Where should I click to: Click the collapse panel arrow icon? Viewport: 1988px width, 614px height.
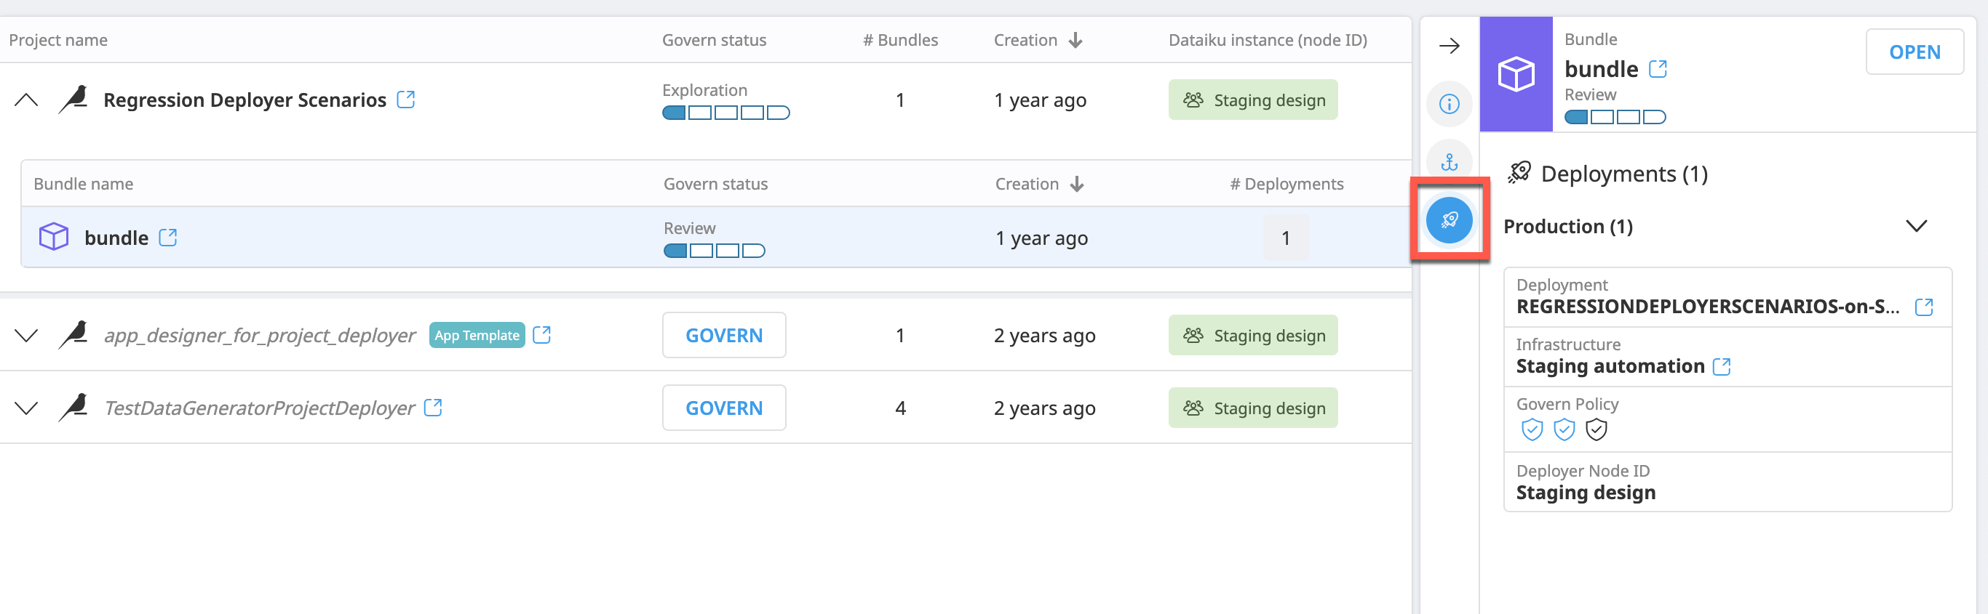[x=1450, y=47]
